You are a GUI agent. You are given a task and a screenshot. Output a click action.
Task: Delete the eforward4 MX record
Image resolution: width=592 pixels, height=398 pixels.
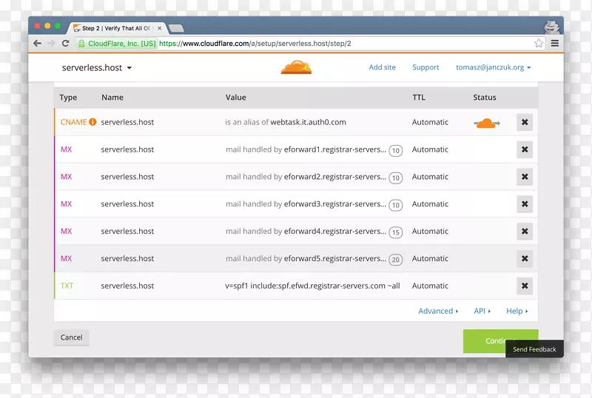(525, 231)
